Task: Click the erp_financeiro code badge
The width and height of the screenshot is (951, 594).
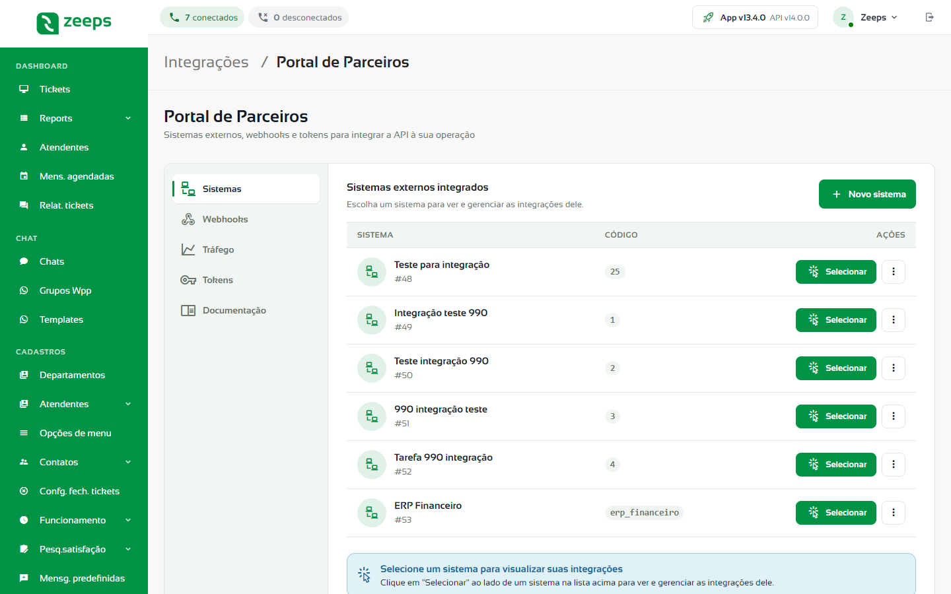Action: 644,513
